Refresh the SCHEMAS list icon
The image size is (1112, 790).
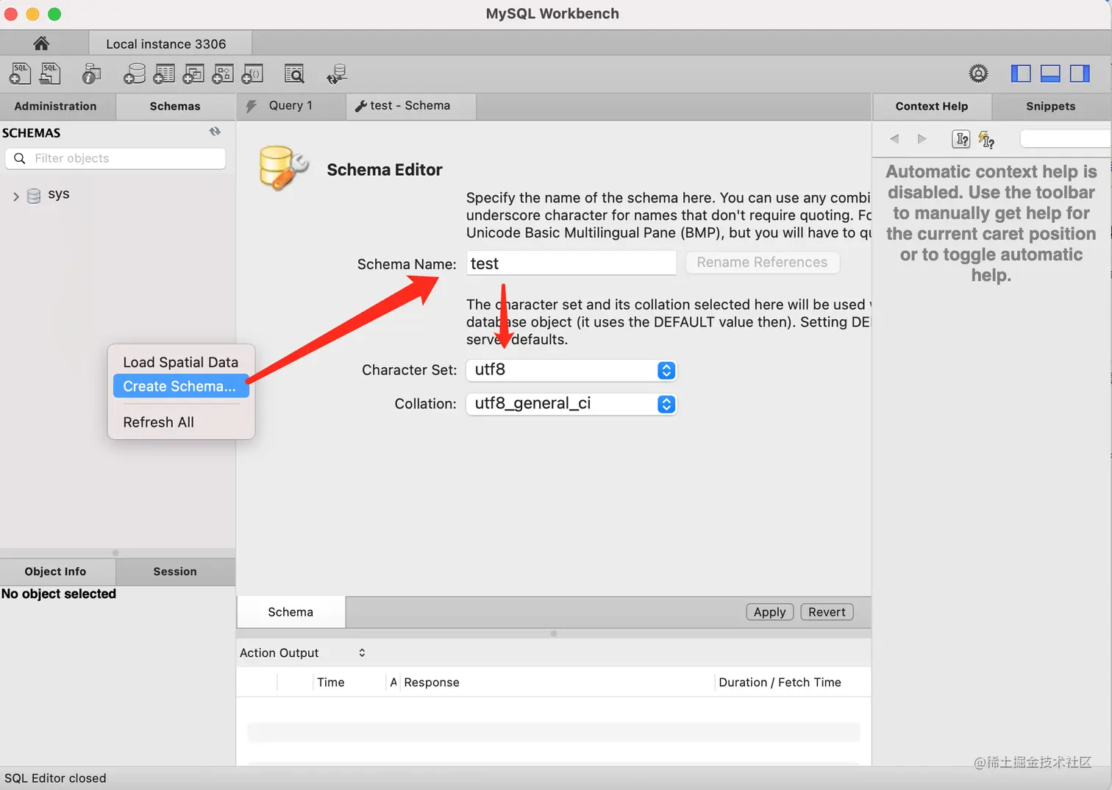click(215, 132)
